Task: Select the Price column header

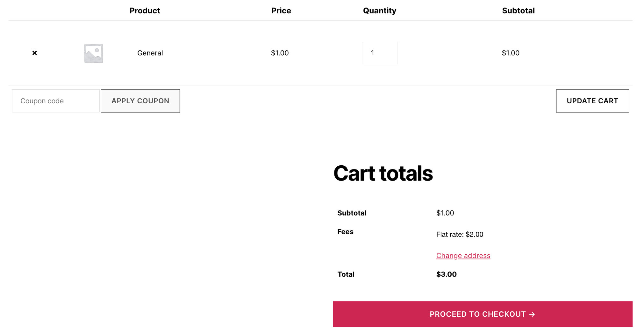Action: click(281, 10)
